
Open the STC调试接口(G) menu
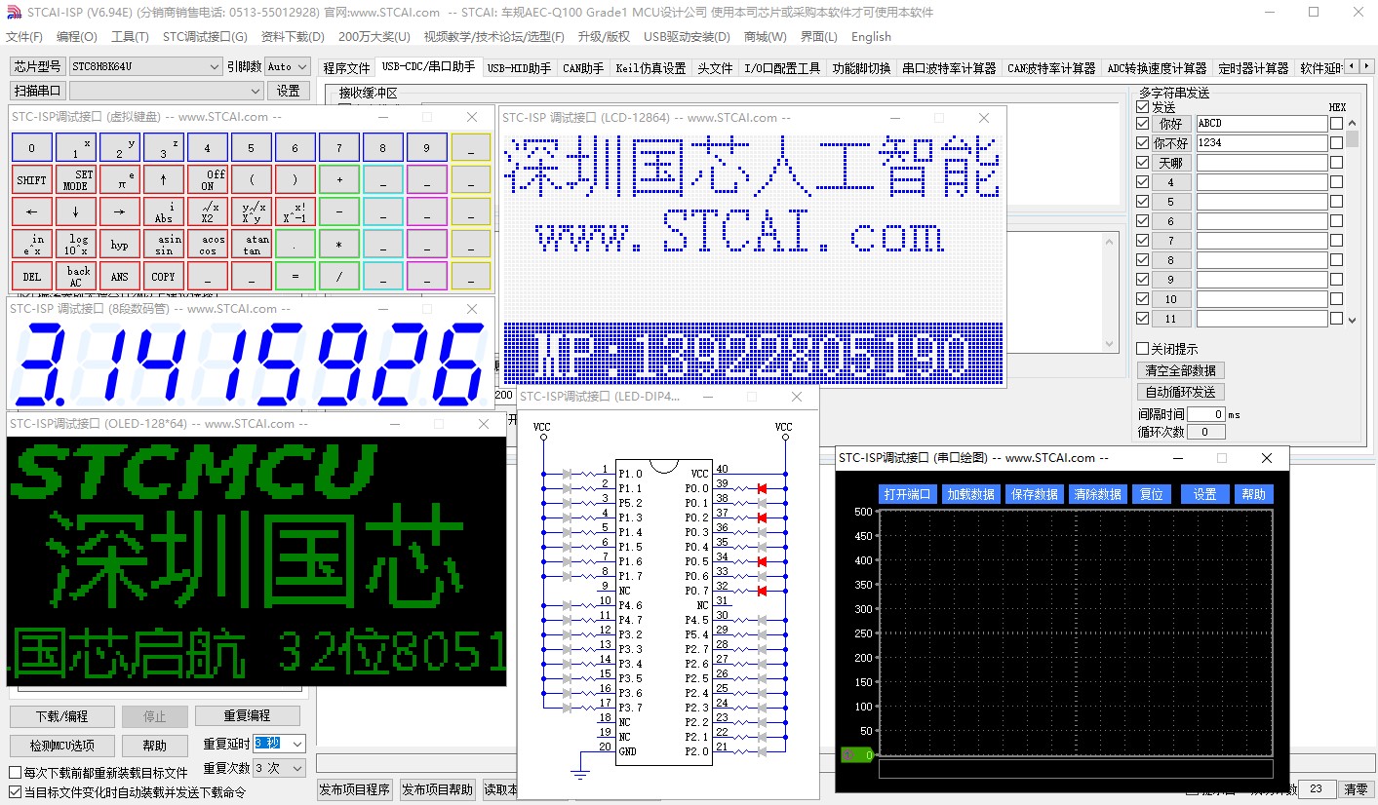[x=205, y=37]
